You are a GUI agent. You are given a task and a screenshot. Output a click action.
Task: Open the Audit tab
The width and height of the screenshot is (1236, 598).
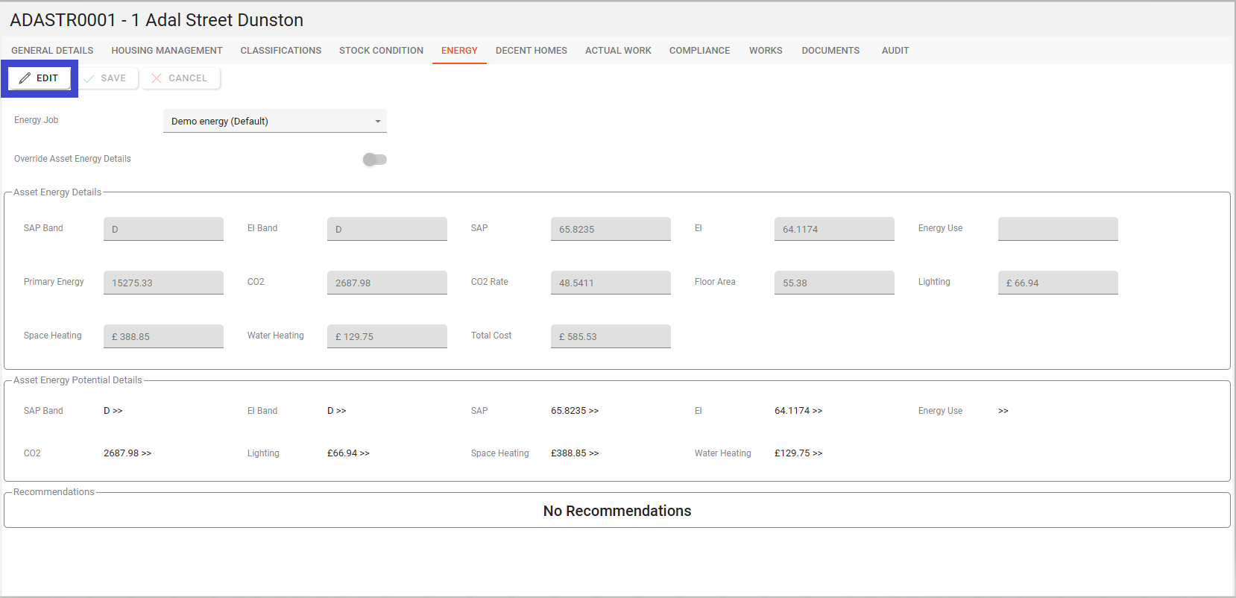pyautogui.click(x=895, y=51)
